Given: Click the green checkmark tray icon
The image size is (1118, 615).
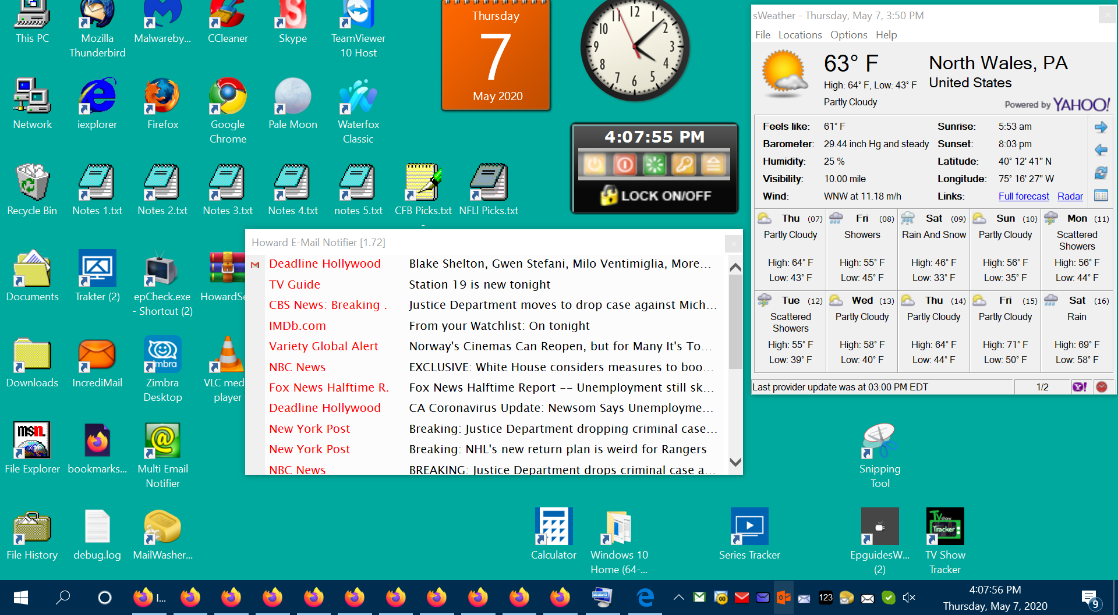Looking at the screenshot, I should (x=888, y=598).
